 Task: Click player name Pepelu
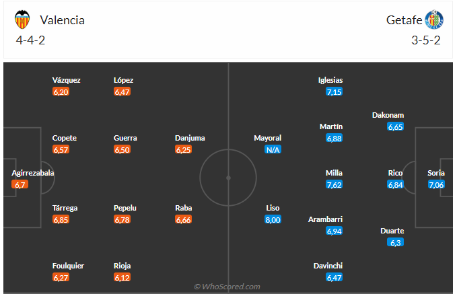126,208
